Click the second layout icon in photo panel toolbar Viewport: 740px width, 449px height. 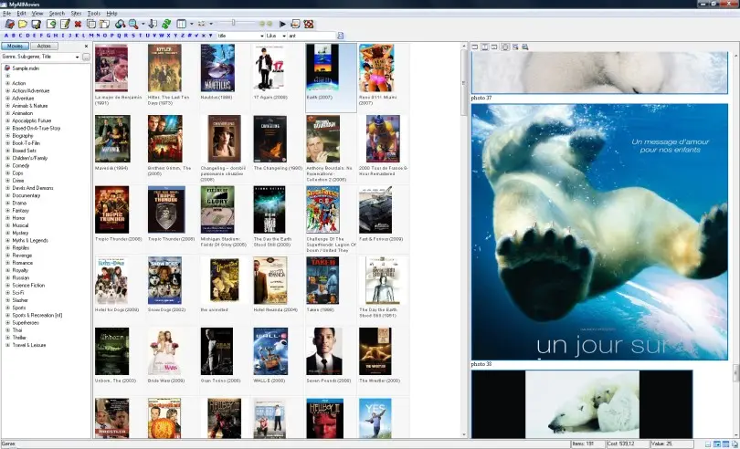485,47
